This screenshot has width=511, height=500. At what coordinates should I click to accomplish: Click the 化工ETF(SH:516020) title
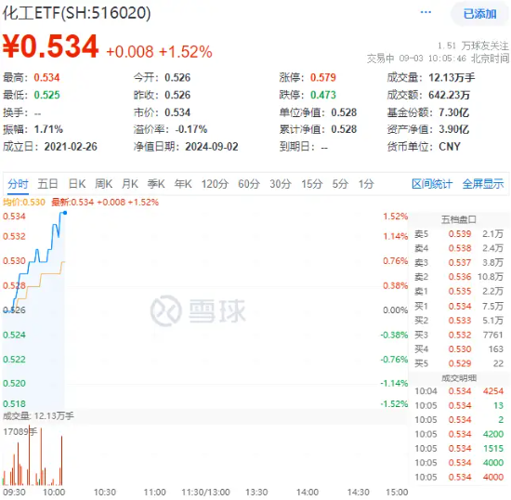pyautogui.click(x=76, y=13)
